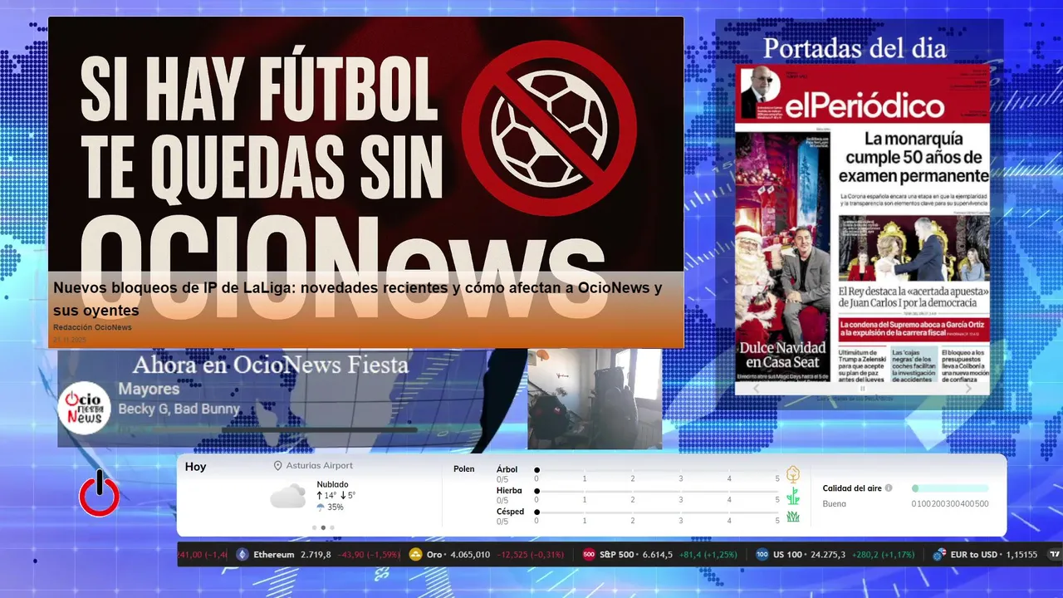Click the US 100 change +280,2 (+1,17%)

[884, 554]
